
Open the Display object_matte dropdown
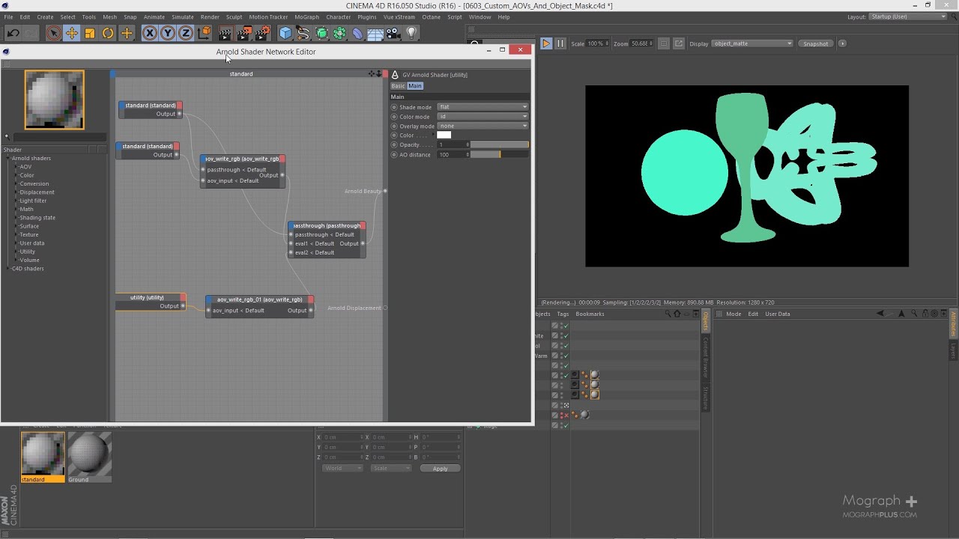click(752, 43)
